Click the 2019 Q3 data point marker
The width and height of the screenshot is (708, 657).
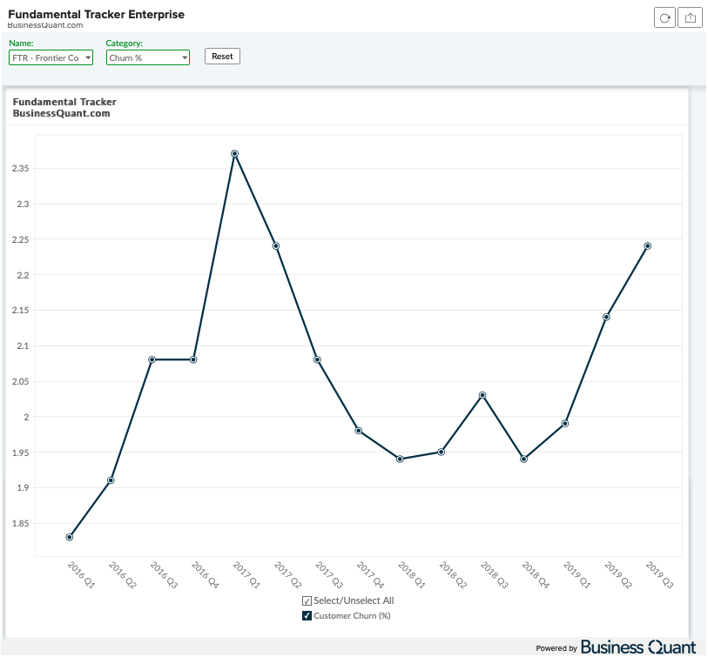(648, 246)
